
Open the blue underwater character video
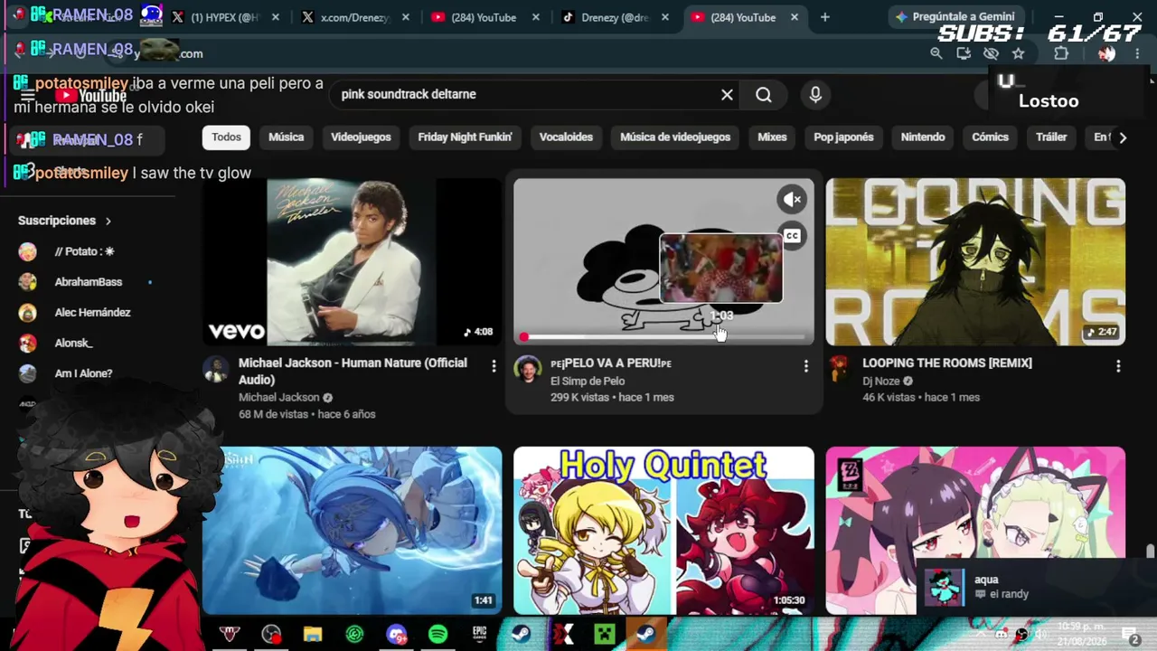pyautogui.click(x=352, y=531)
